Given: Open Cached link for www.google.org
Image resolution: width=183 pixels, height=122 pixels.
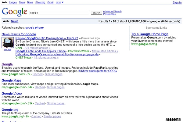Looking at the screenshot, I should click(x=36, y=117).
